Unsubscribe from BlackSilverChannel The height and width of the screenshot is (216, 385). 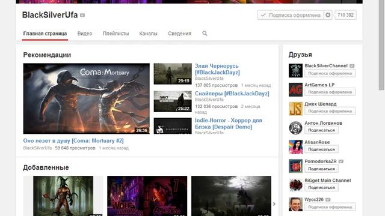(x=330, y=73)
